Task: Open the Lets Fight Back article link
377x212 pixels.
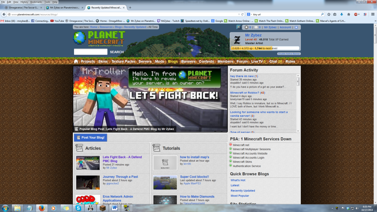Action: (x=122, y=159)
